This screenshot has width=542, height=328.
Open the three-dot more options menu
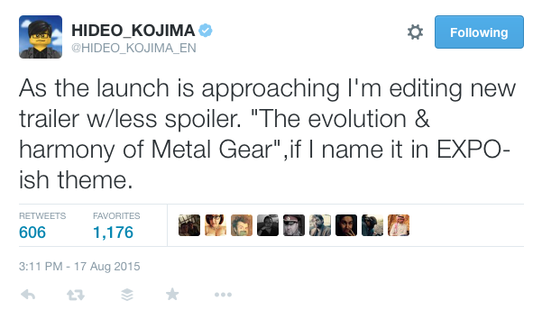(223, 295)
